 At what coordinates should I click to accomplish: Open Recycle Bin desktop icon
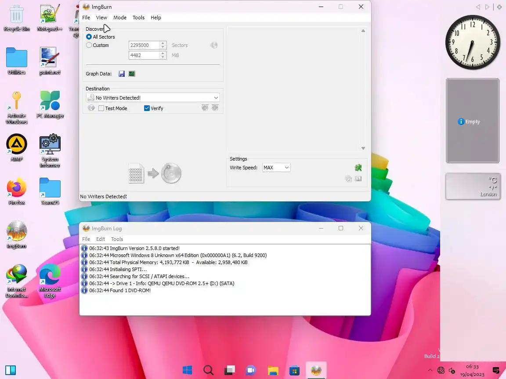(x=16, y=18)
